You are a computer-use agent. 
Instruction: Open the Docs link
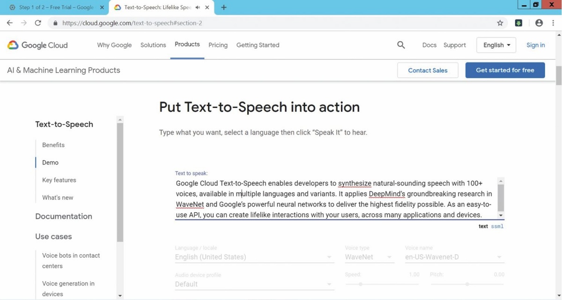point(429,45)
